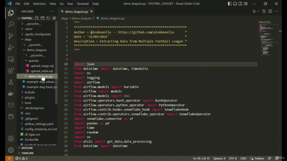287x161 pixels.
Task: Expand the TIMELINE section
Action: [27, 153]
